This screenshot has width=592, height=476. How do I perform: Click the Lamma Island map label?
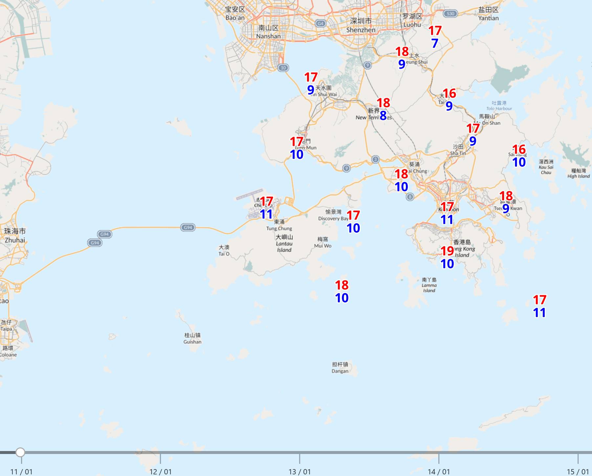pos(429,285)
